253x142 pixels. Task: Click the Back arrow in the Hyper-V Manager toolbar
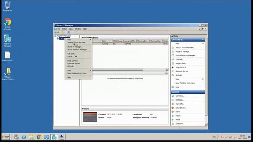click(55, 32)
